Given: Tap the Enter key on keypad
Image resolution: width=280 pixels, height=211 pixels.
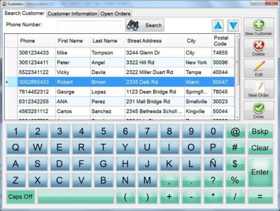Looking at the screenshot, I should coord(260,172).
